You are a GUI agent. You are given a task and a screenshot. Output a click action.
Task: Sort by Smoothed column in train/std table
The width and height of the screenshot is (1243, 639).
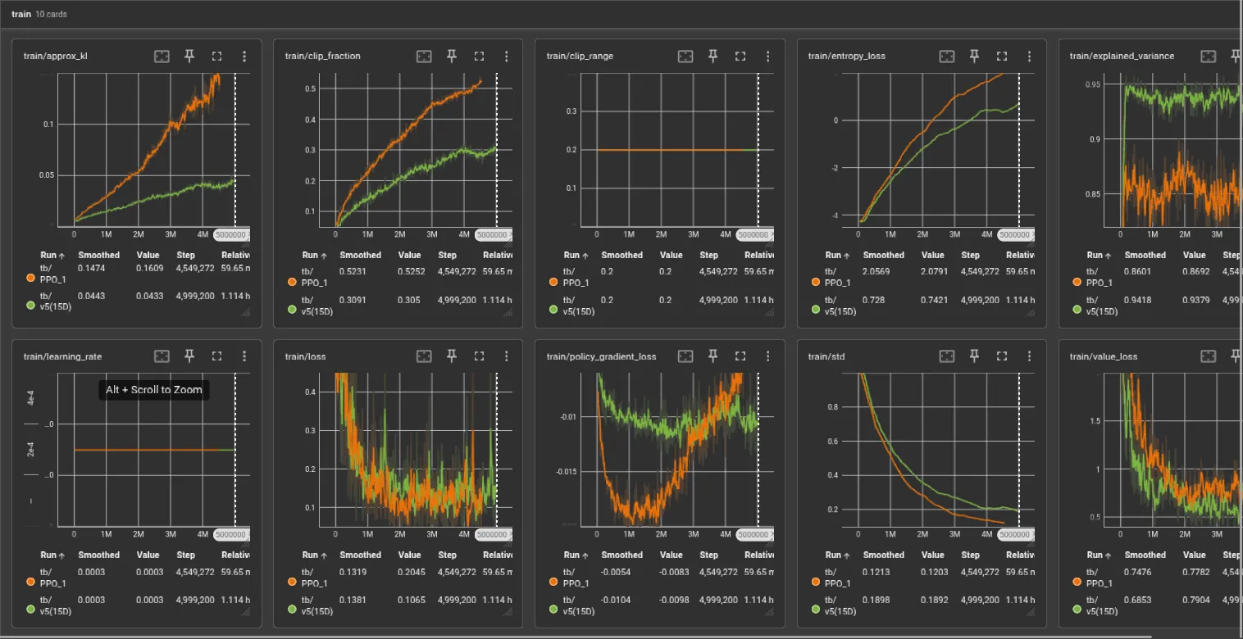(884, 555)
